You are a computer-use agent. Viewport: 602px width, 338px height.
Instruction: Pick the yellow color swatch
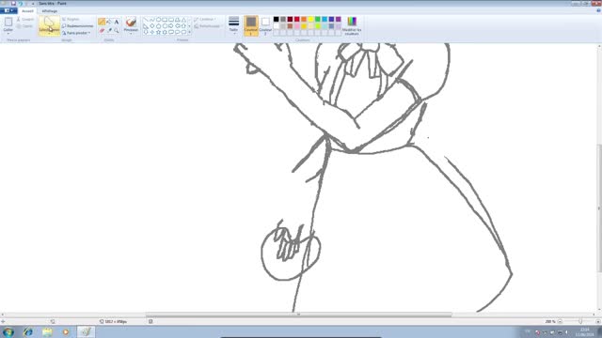(310, 19)
